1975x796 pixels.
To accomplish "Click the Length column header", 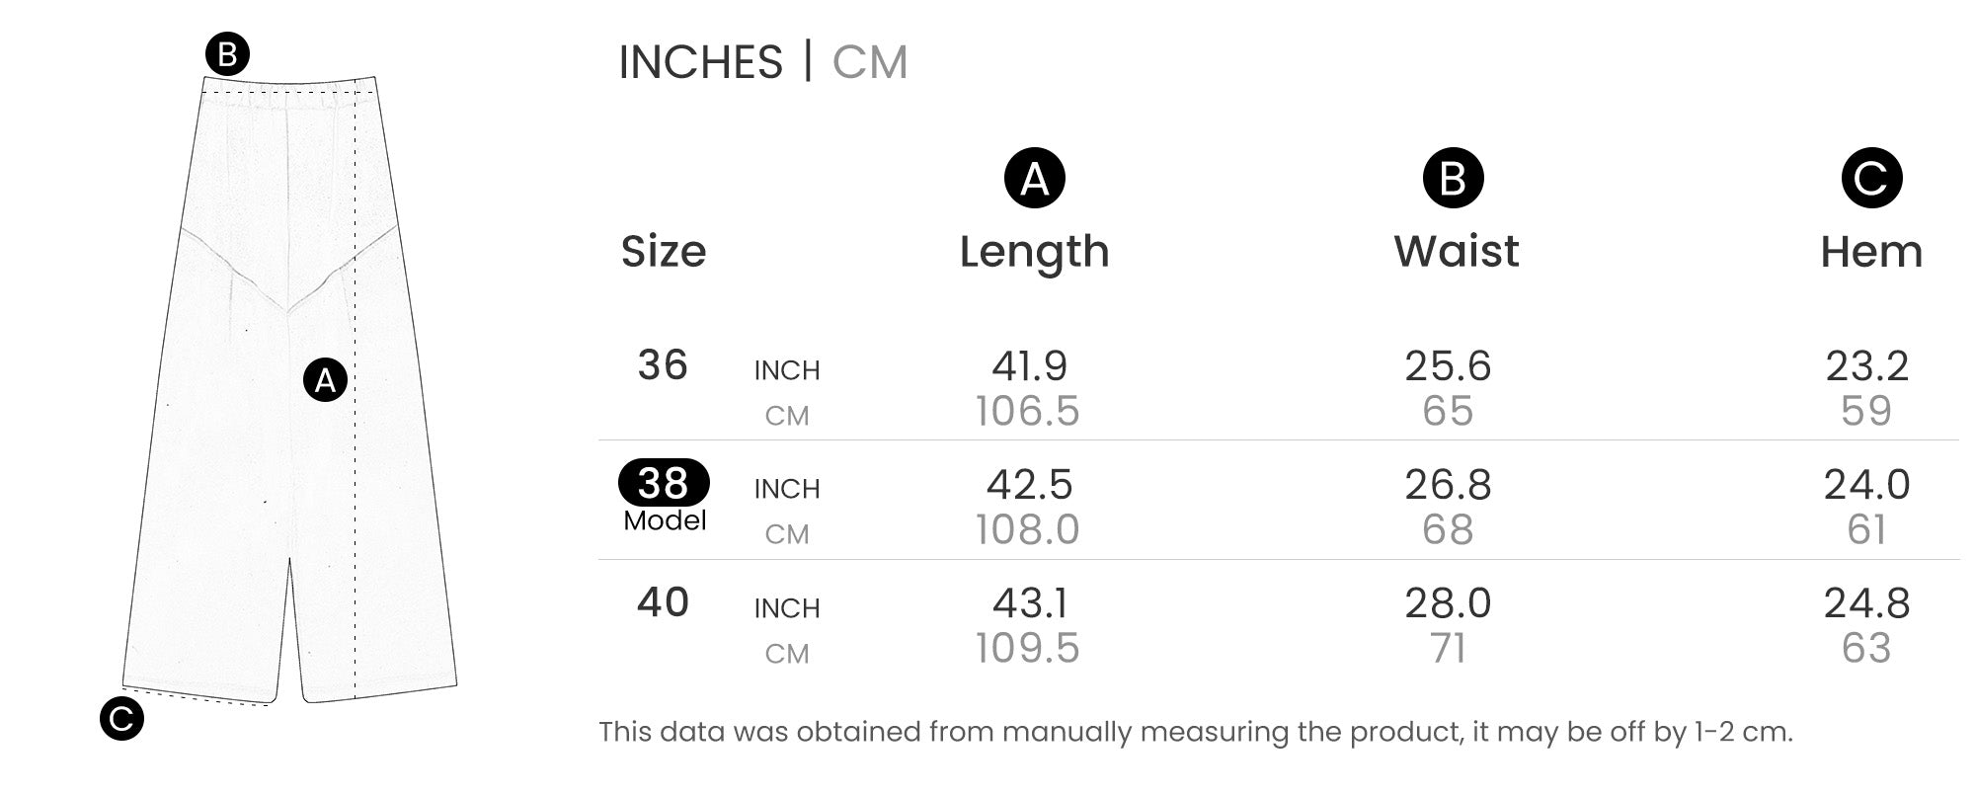I will (1034, 251).
